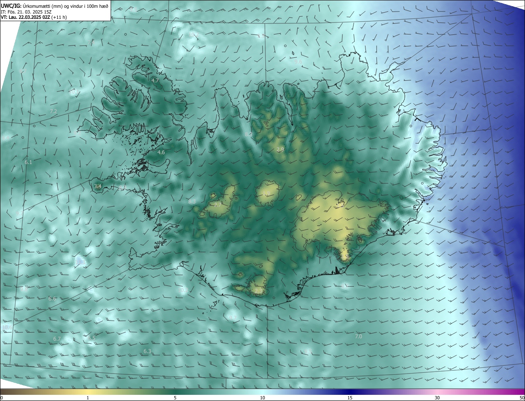The height and width of the screenshot is (401, 525).
Task: Click the 7.2 value west of the Westfjords
Action: point(53,112)
